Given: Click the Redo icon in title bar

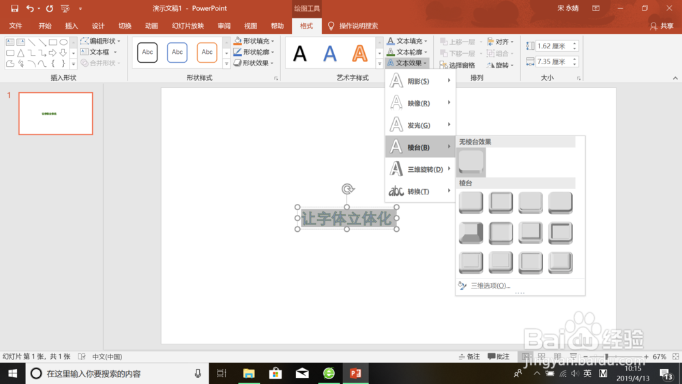Looking at the screenshot, I should (50, 8).
